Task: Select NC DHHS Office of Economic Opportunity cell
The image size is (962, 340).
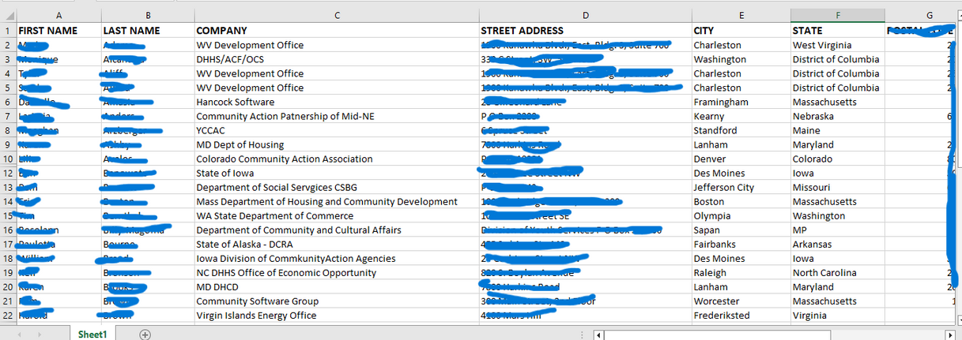Action: pos(336,272)
